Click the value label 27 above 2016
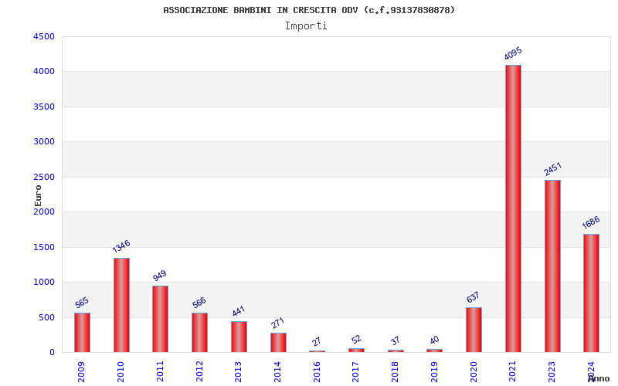The image size is (618, 386). coord(317,341)
